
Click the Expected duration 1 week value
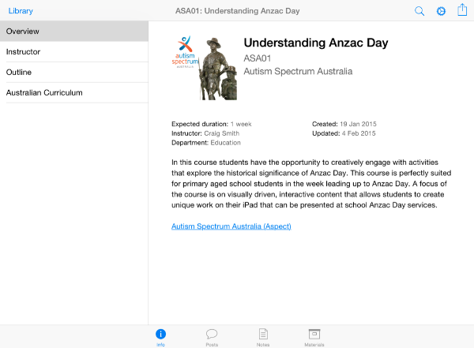241,124
